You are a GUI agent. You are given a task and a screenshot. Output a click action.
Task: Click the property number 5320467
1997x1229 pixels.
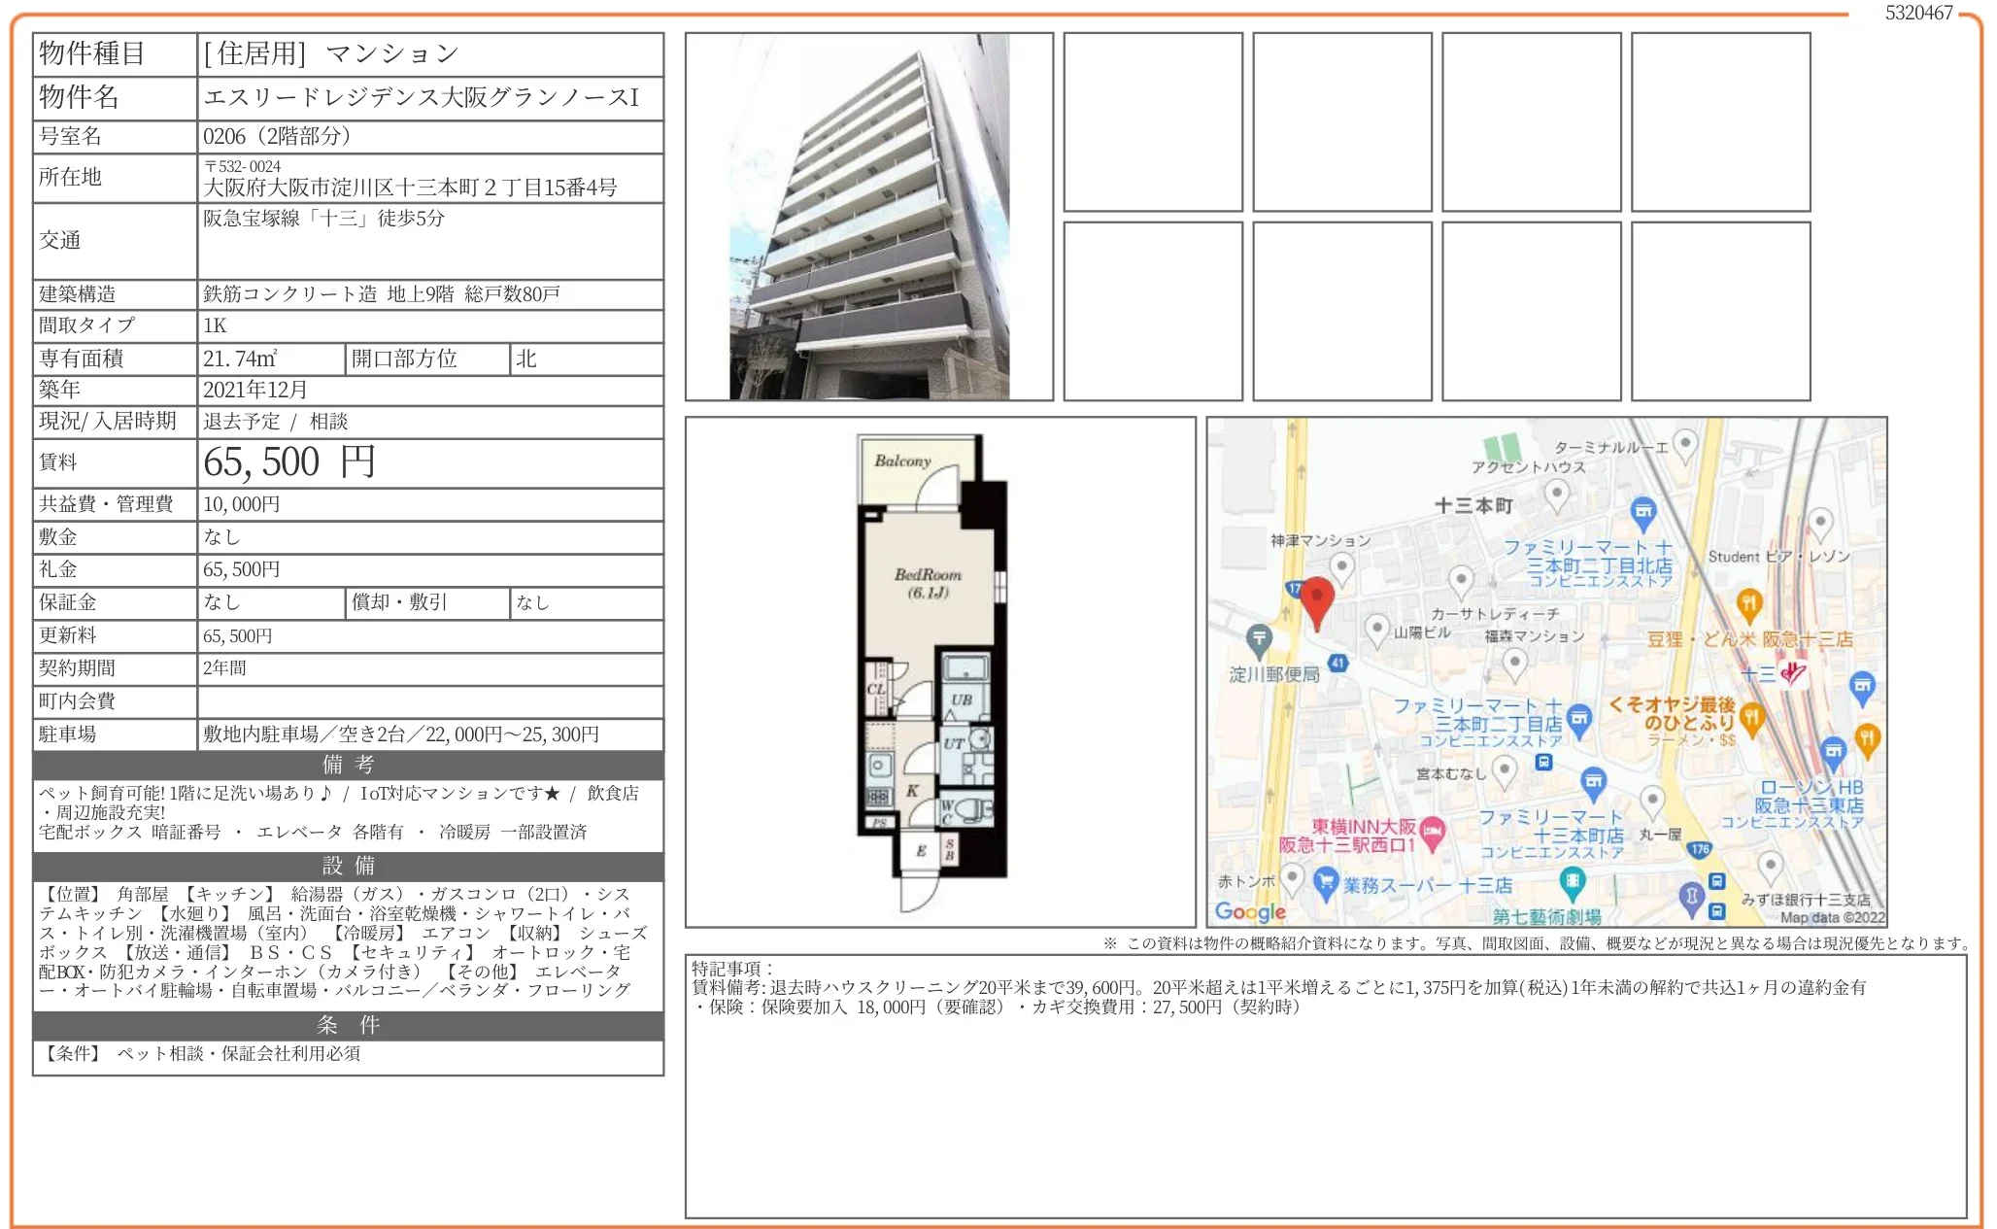coord(1918,13)
